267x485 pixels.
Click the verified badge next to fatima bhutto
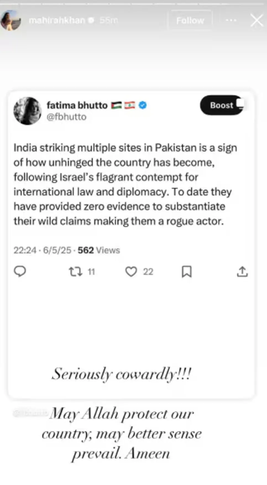click(142, 105)
